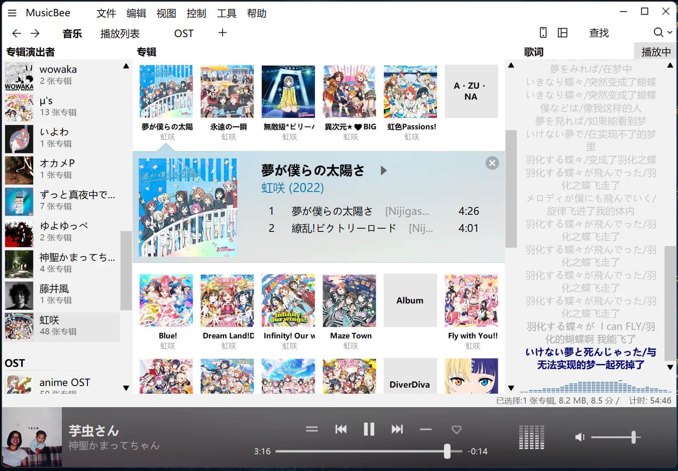
Task: Click lyrics scrollbar top arrow
Action: click(x=670, y=65)
